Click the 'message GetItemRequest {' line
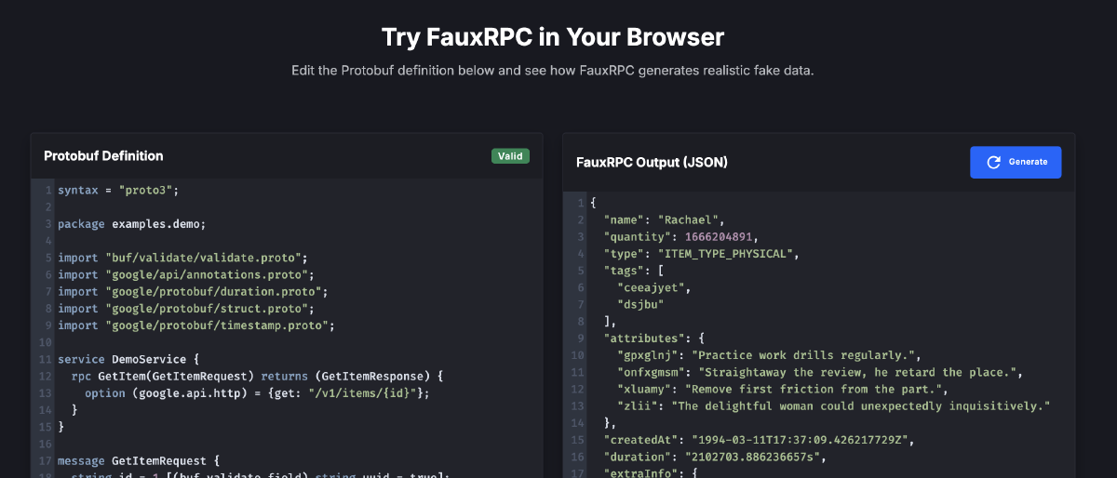Screen dimensions: 1117x478 point(138,460)
